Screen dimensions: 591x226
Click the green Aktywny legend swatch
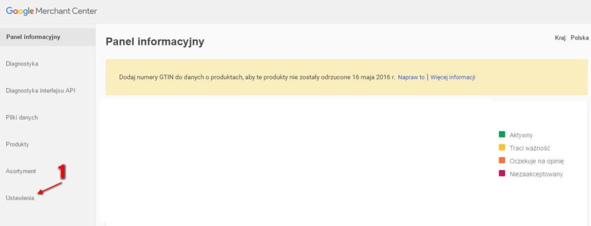(502, 135)
